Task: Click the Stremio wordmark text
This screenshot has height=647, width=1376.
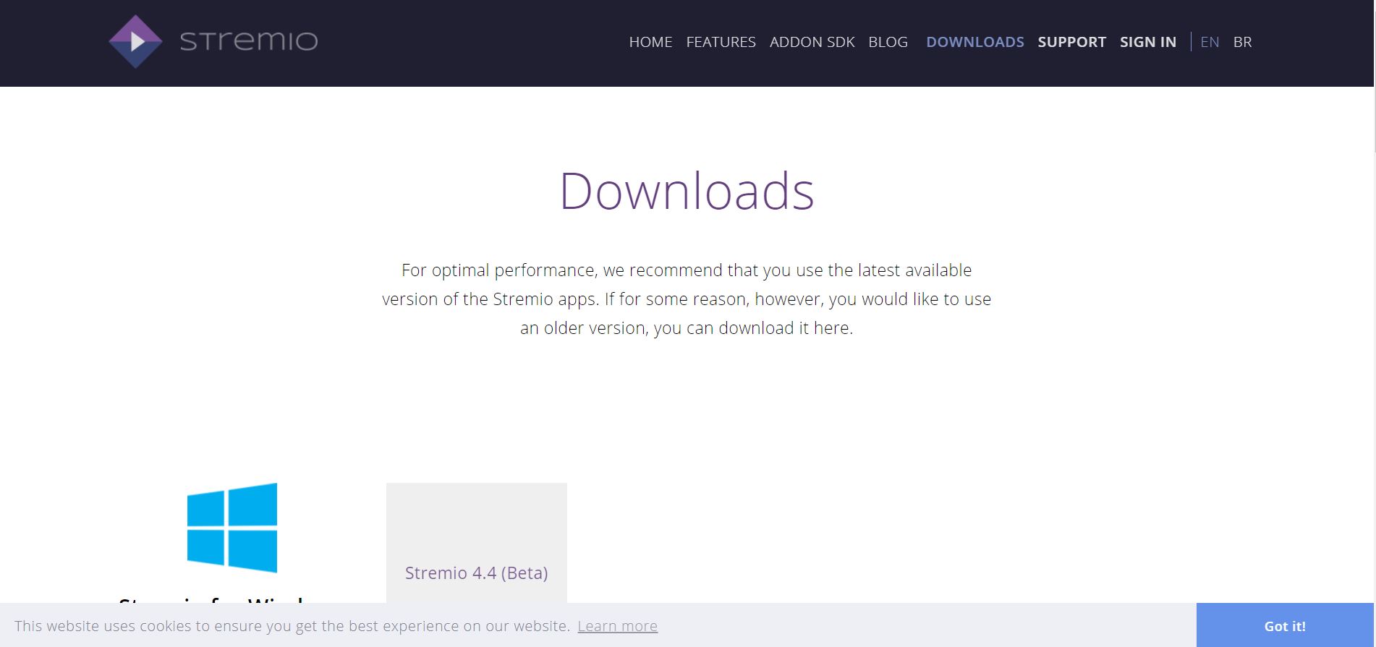Action: click(249, 40)
